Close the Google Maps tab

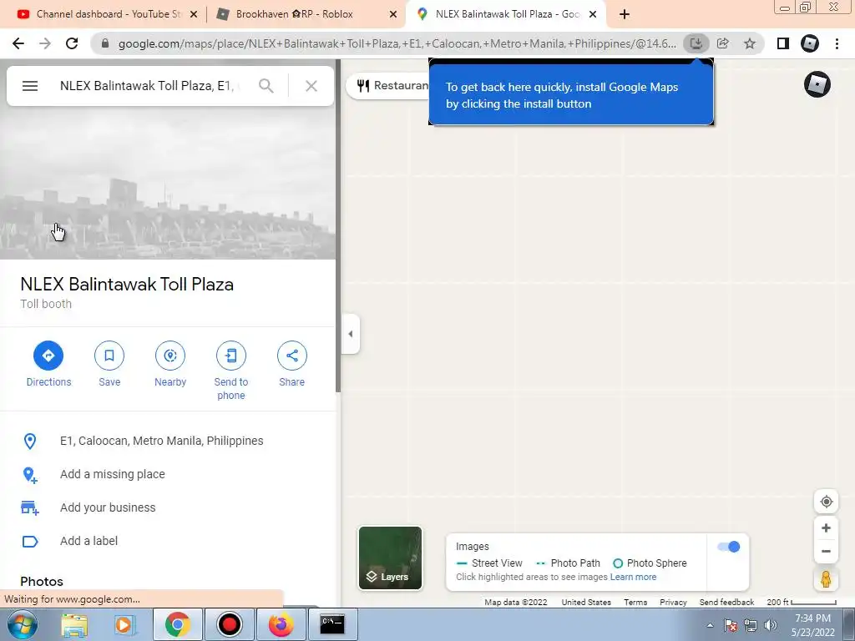click(x=593, y=14)
